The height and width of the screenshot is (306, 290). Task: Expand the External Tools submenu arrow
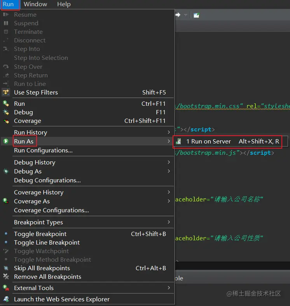click(x=169, y=288)
